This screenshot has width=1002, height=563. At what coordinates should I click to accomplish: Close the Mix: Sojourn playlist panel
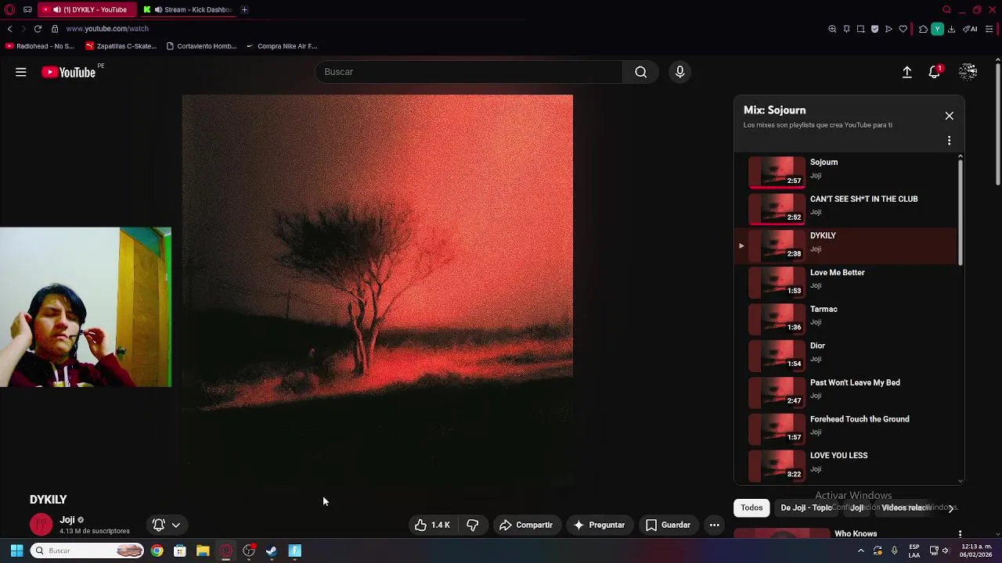pos(949,116)
